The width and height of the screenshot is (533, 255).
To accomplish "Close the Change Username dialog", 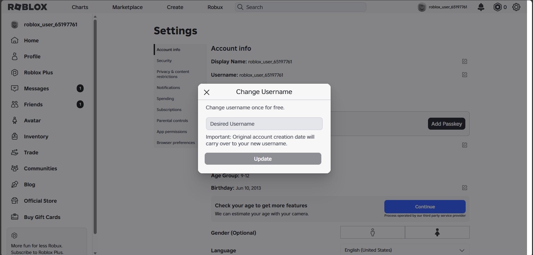I will (x=207, y=92).
